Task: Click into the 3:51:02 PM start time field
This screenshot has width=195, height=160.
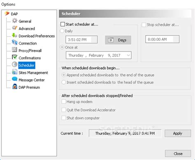Action: click(81, 40)
